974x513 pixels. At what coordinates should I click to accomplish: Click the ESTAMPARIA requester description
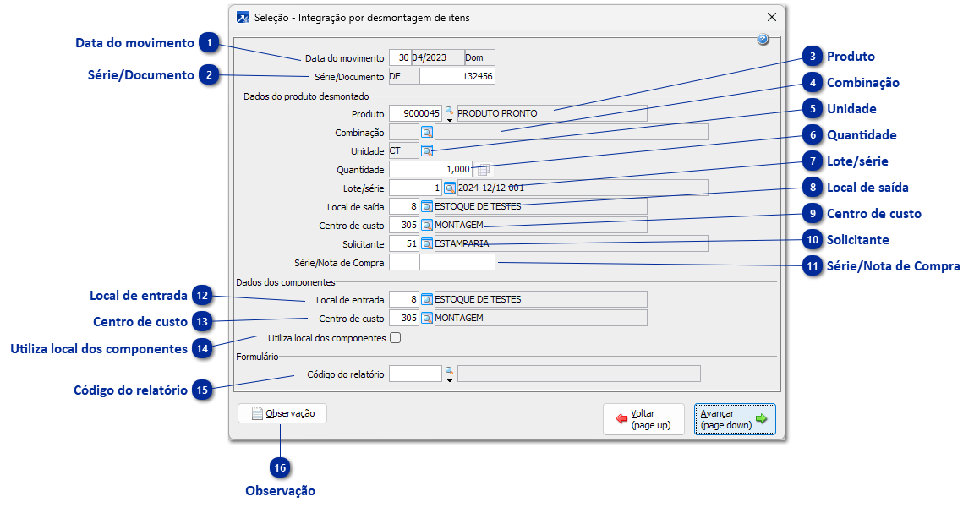pyautogui.click(x=462, y=244)
